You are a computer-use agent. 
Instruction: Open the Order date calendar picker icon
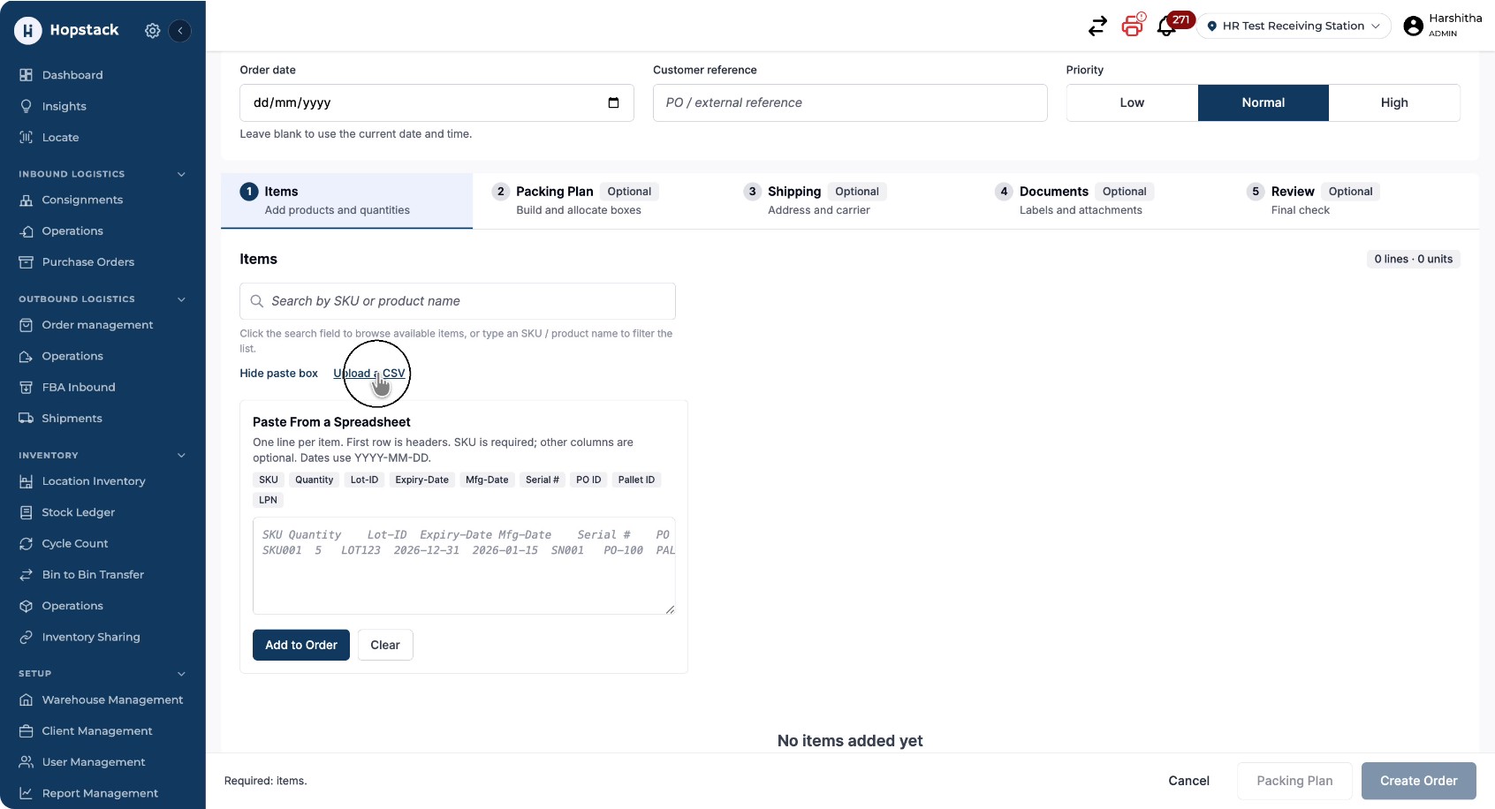613,102
